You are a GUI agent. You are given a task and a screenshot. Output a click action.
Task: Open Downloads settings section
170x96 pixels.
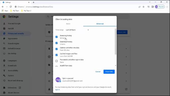(12, 66)
